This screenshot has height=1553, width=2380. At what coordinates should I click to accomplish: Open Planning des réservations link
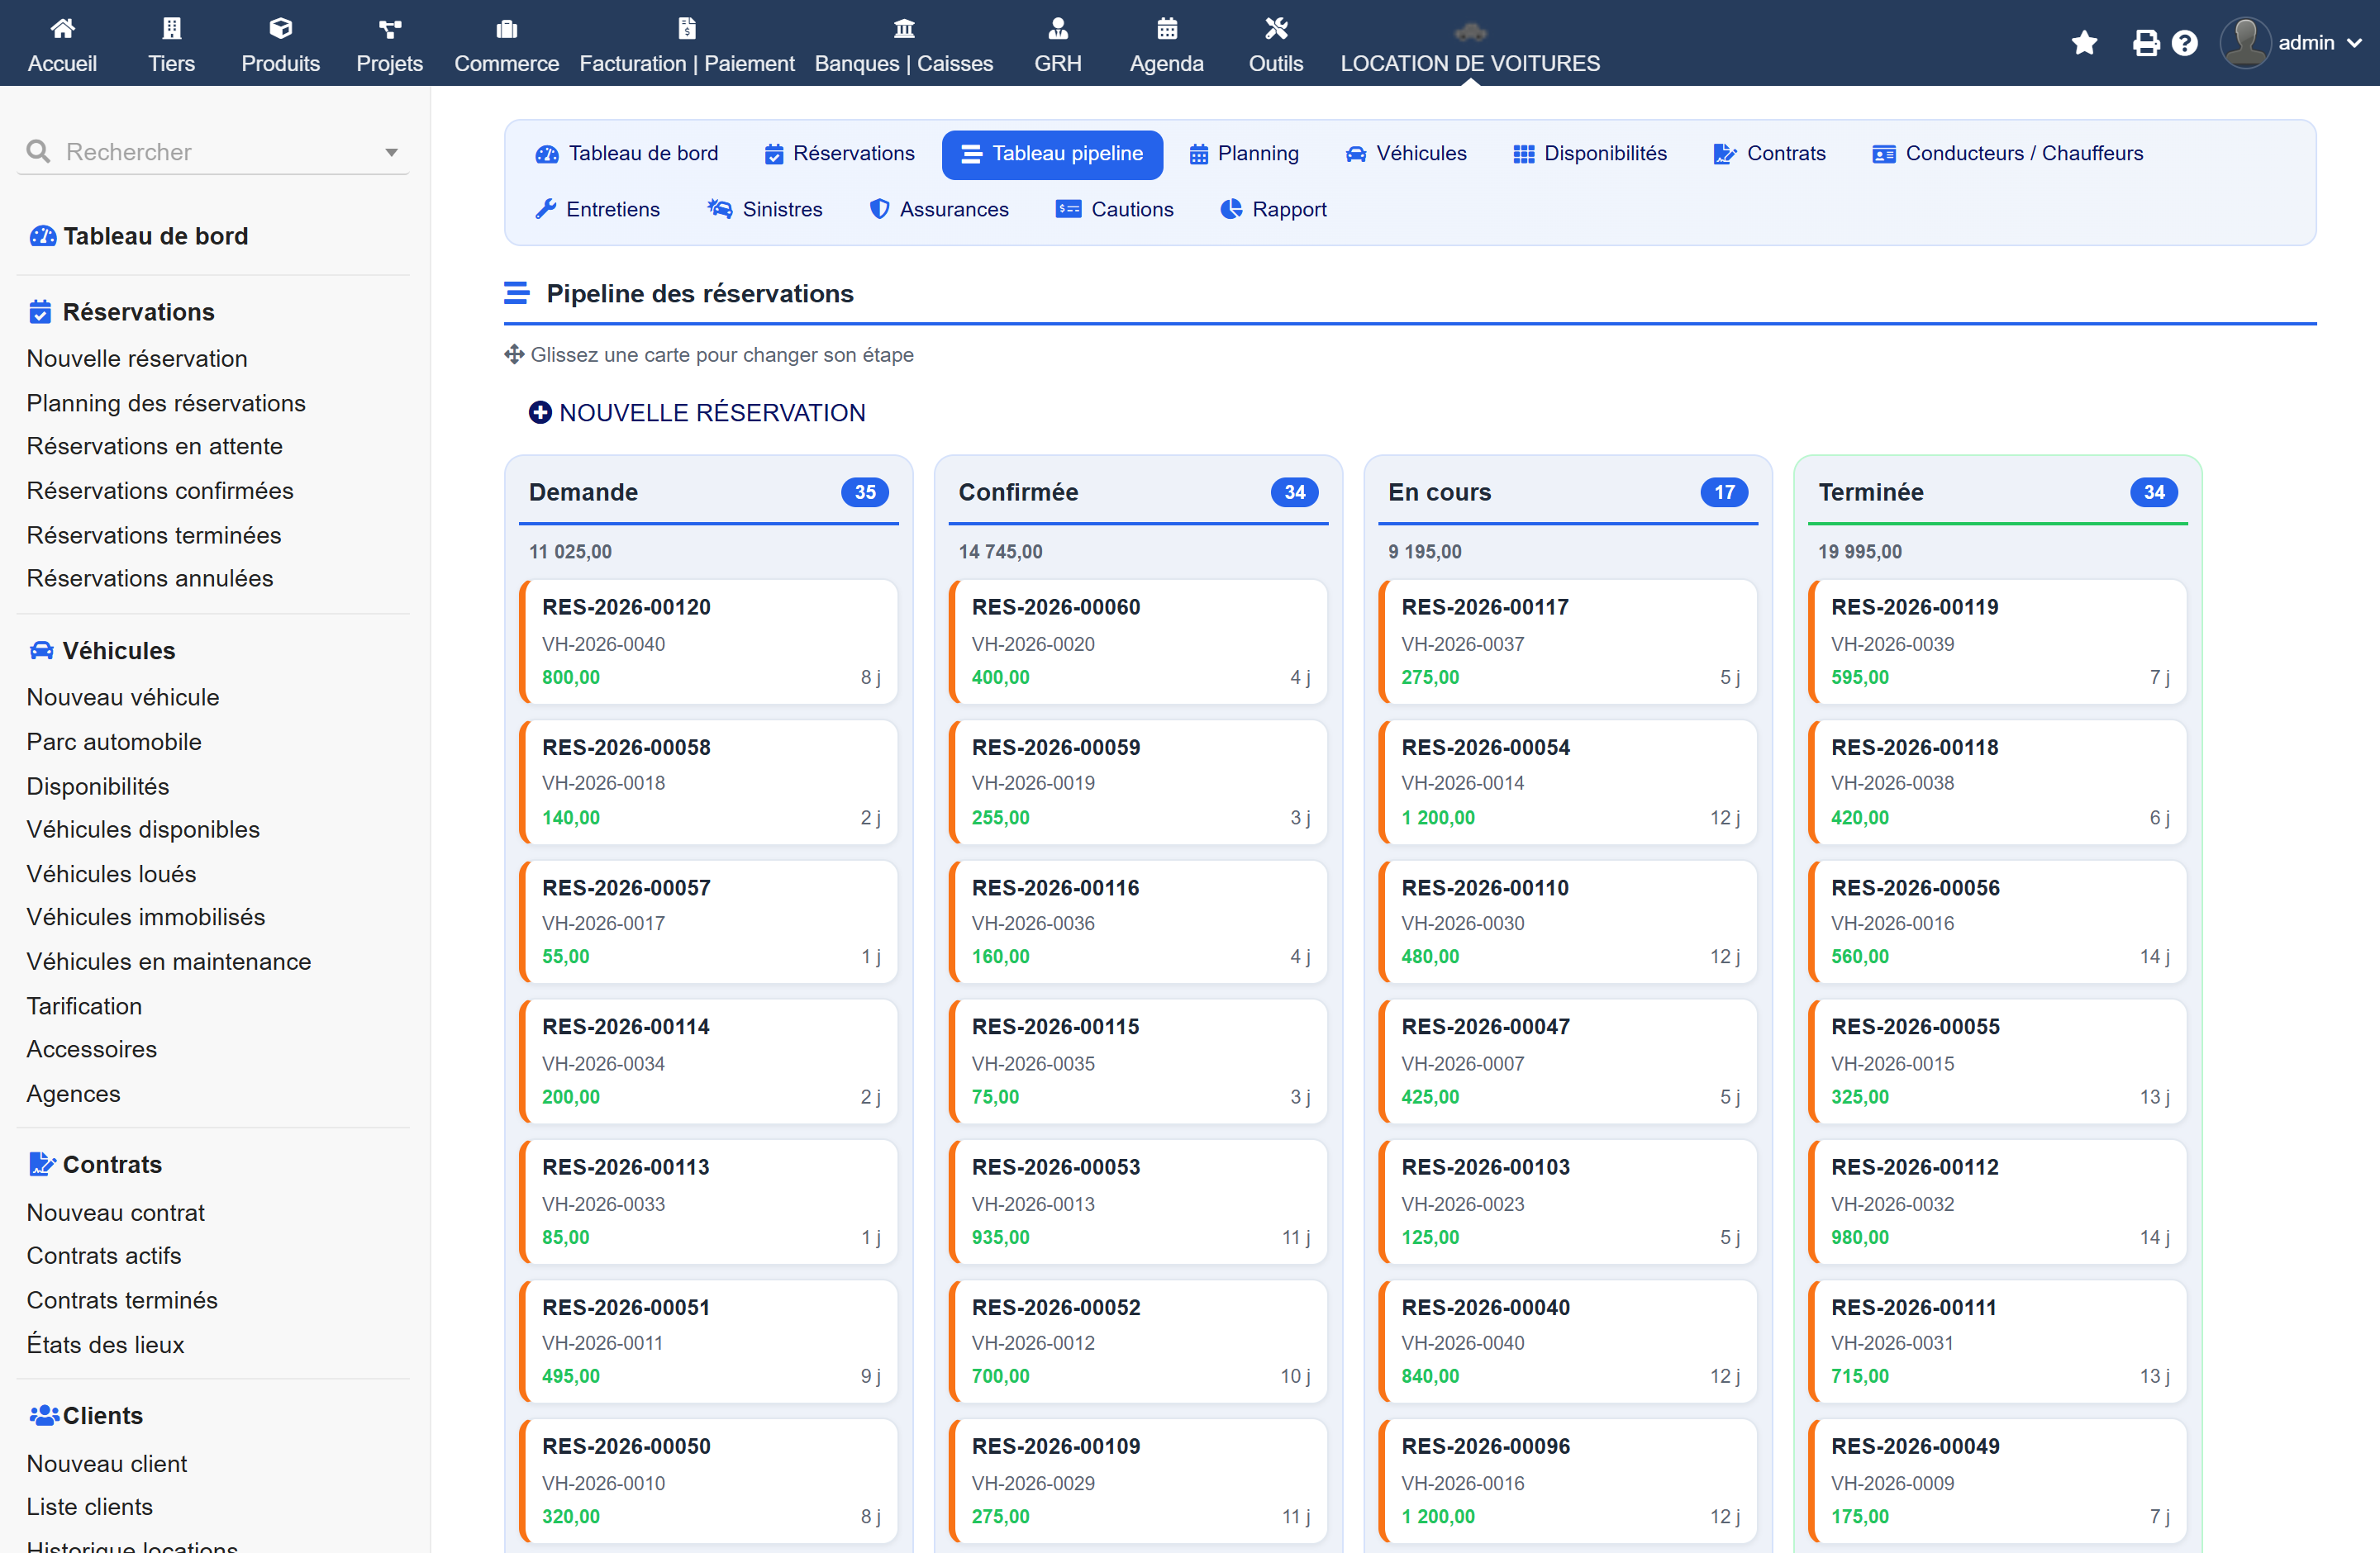pyautogui.click(x=166, y=403)
